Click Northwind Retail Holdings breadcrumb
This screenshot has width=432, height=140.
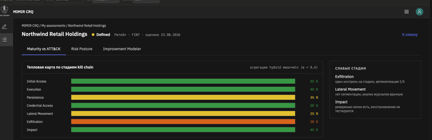(87, 26)
